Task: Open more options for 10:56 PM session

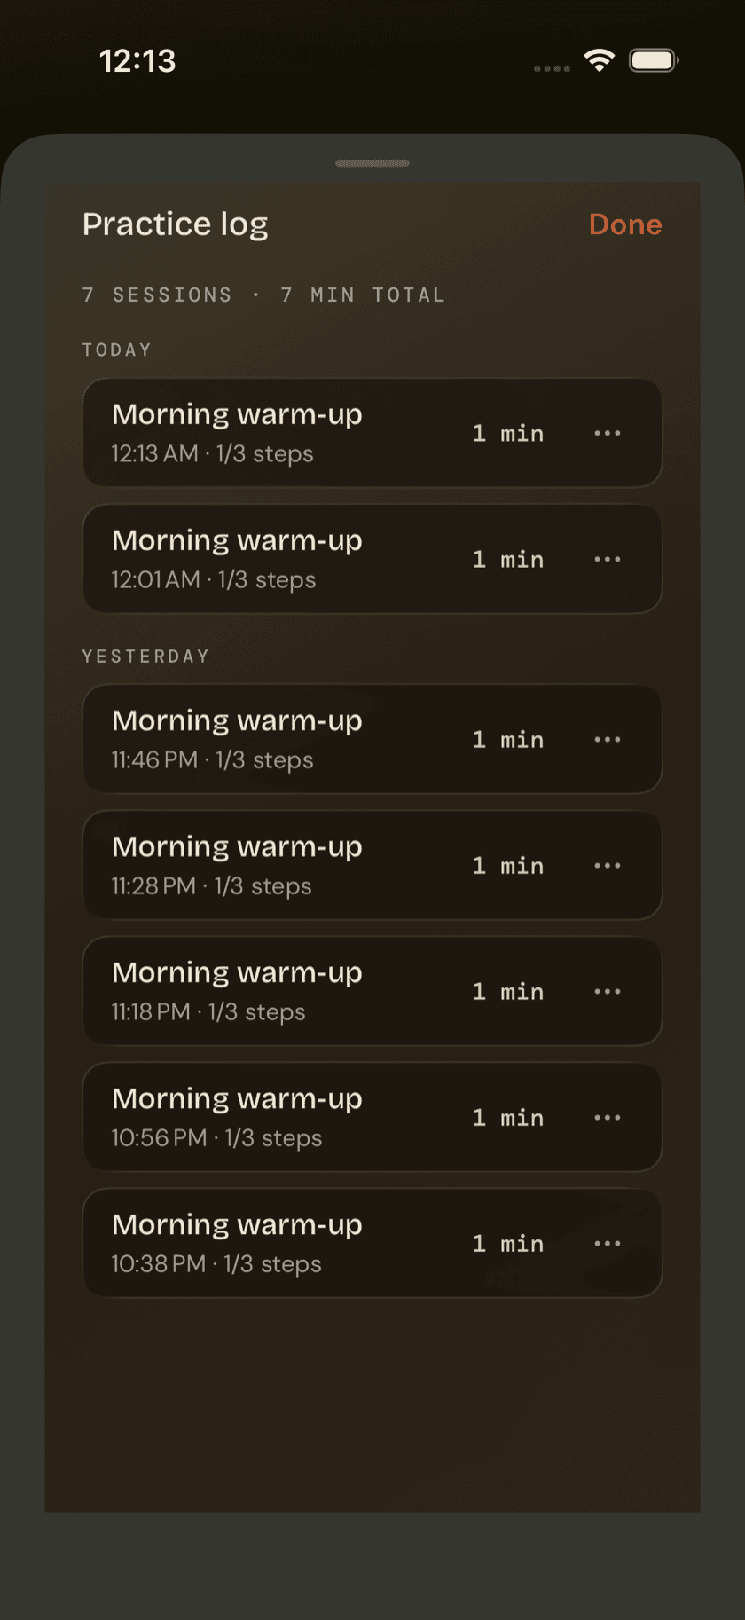Action: (608, 1117)
